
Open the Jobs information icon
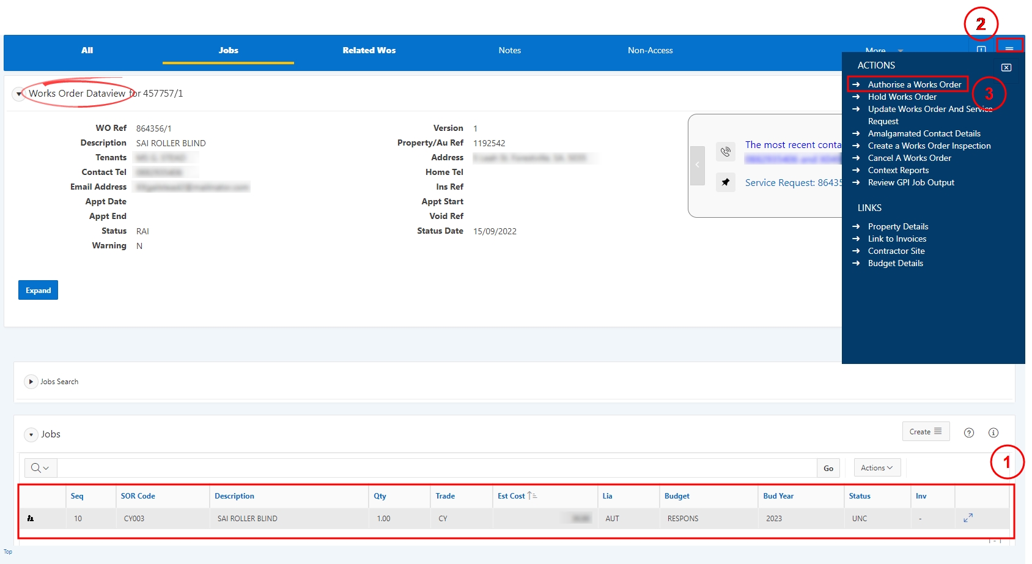point(993,432)
